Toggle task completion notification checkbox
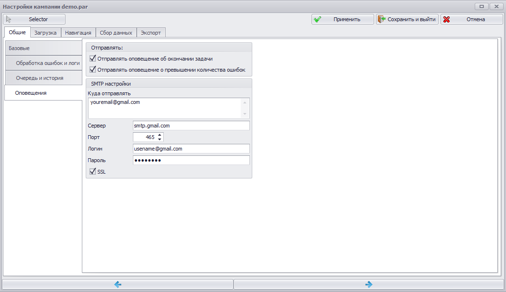 (x=92, y=58)
